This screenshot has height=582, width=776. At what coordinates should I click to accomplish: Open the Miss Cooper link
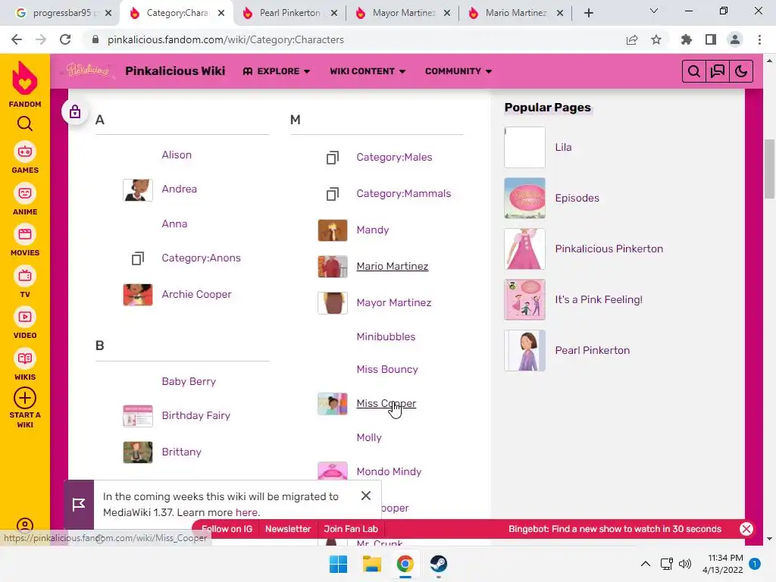coord(386,403)
